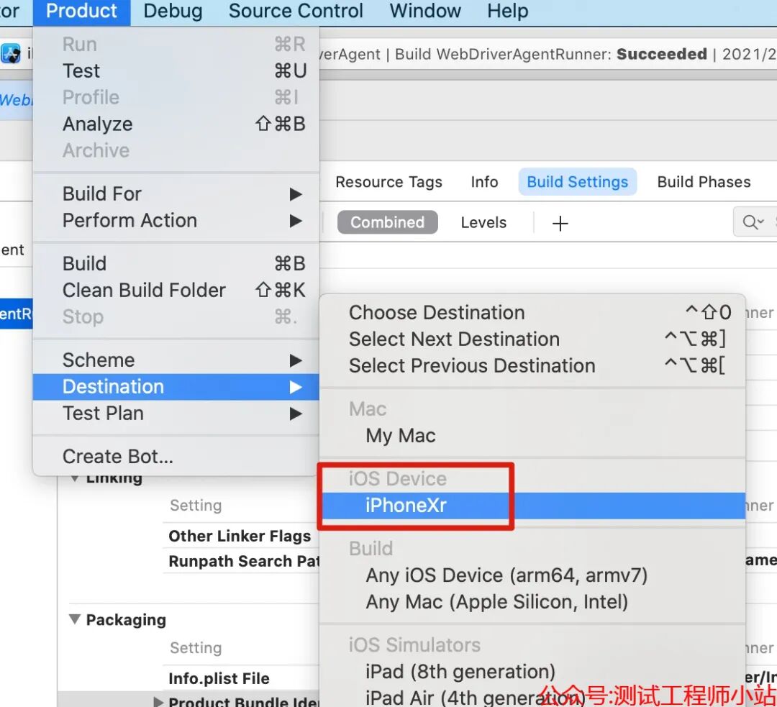
Task: Click Perform Action submenu arrow
Action: pyautogui.click(x=296, y=221)
